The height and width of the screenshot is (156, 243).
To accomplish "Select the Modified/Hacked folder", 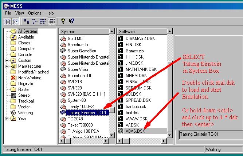I will click(33, 72).
